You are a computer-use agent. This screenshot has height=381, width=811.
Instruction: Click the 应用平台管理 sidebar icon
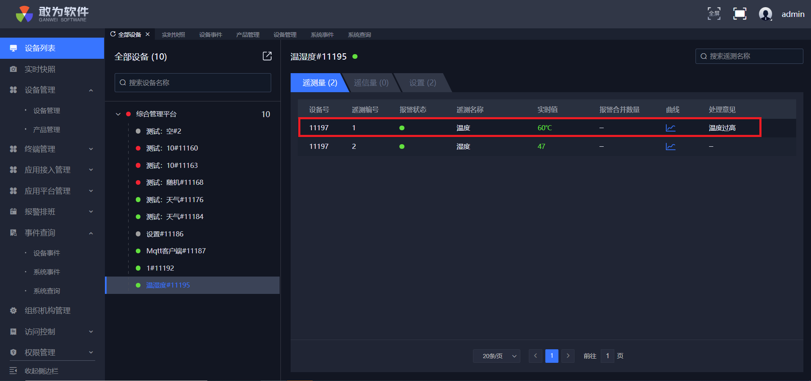pos(14,191)
